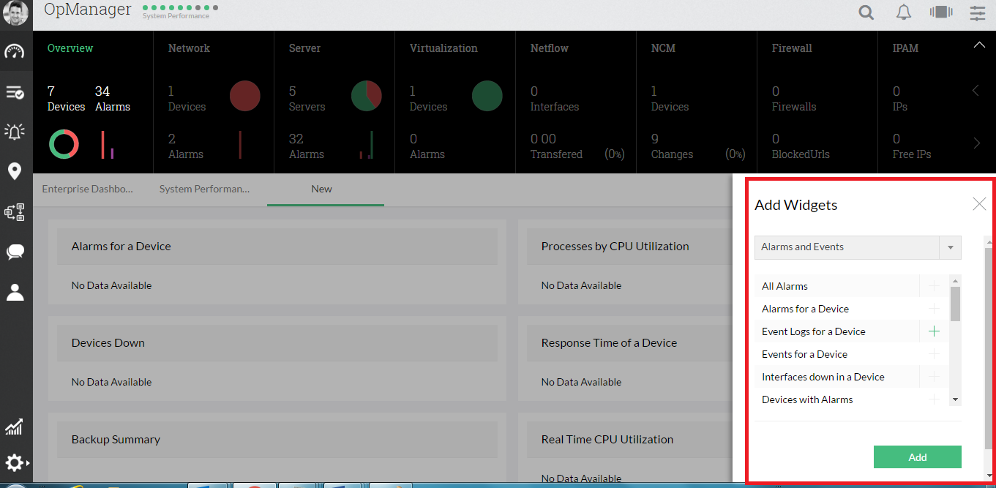Click widget list scrollbar up arrow
This screenshot has width=996, height=488.
click(x=955, y=280)
